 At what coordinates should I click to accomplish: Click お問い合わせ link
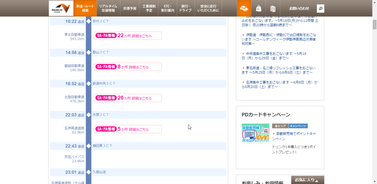tap(299, 8)
